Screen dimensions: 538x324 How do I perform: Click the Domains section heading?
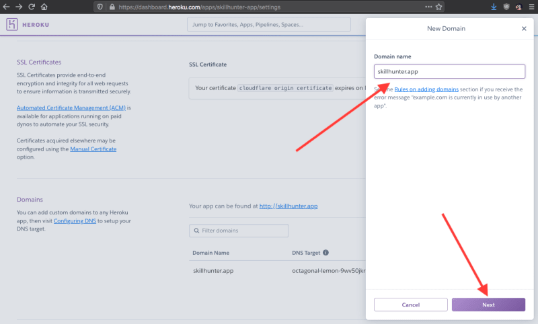30,200
